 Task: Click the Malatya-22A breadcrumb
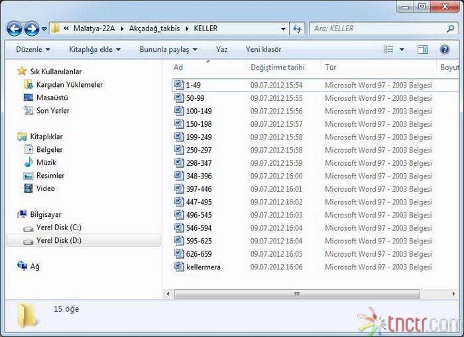[94, 29]
